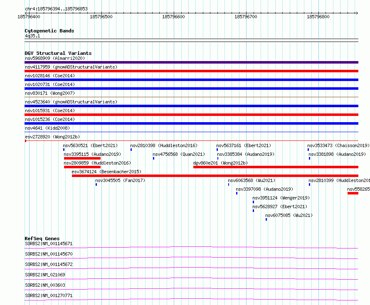Open nsv3397098 (Audano2019) label
The height and width of the screenshot is (305, 370).
coord(264,189)
